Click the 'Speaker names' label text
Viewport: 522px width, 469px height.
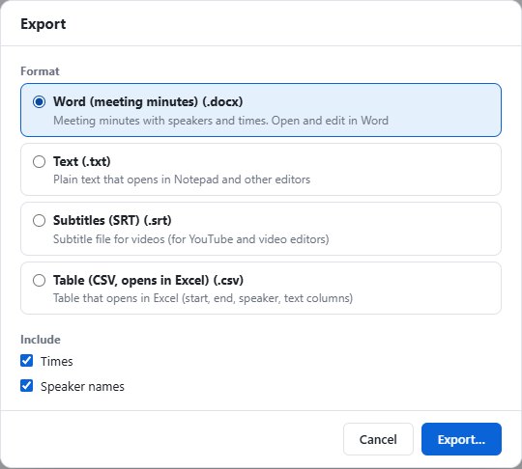pyautogui.click(x=82, y=387)
